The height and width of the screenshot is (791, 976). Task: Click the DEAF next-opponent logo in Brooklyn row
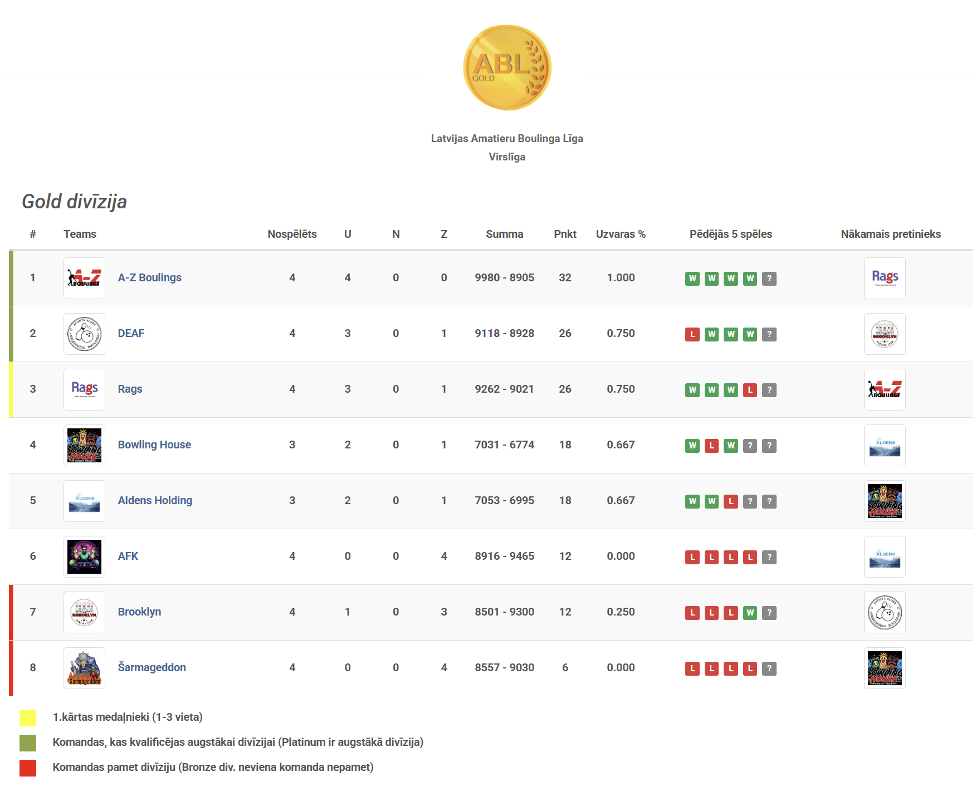(885, 612)
